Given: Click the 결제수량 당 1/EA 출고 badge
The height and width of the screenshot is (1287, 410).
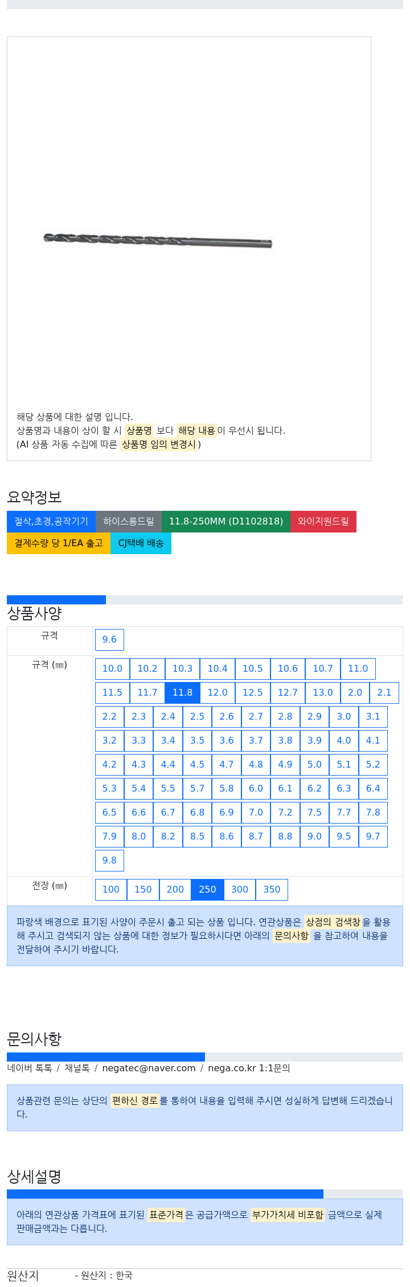Looking at the screenshot, I should (59, 543).
